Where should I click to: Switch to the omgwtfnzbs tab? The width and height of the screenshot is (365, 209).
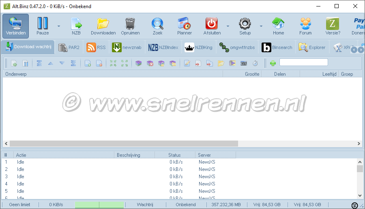click(237, 47)
